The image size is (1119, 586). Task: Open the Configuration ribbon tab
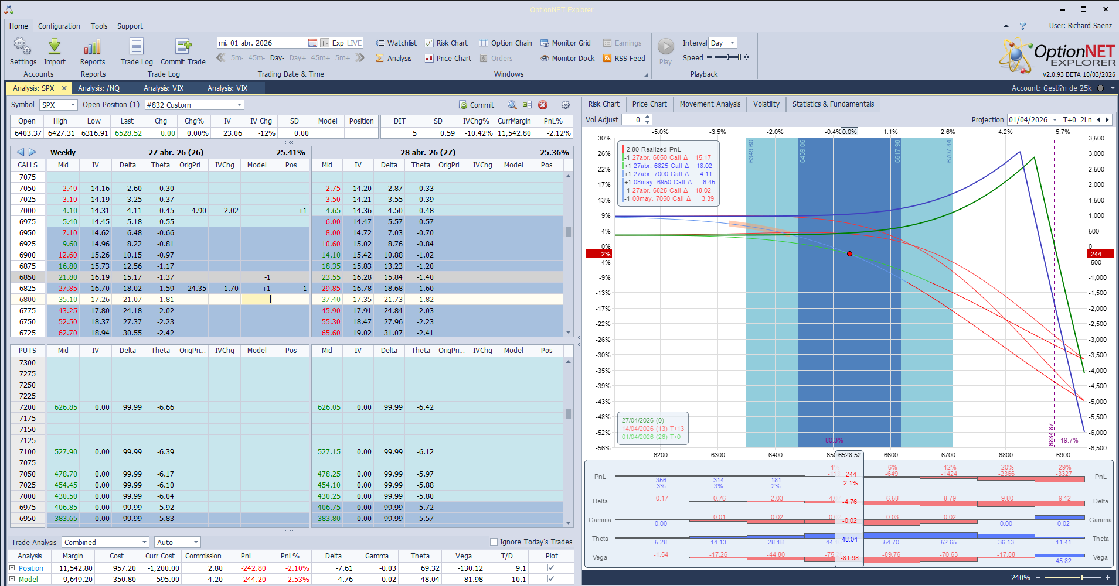(x=59, y=26)
